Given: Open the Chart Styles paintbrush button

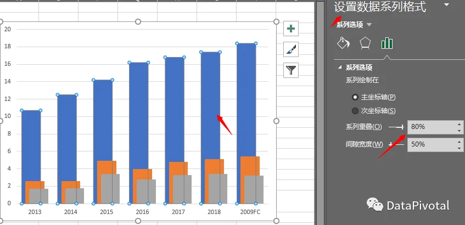Looking at the screenshot, I should [x=291, y=49].
